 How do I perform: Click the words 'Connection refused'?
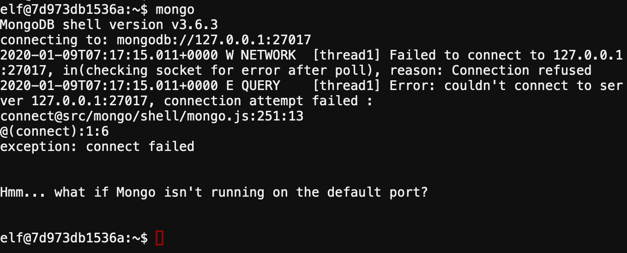(522, 70)
